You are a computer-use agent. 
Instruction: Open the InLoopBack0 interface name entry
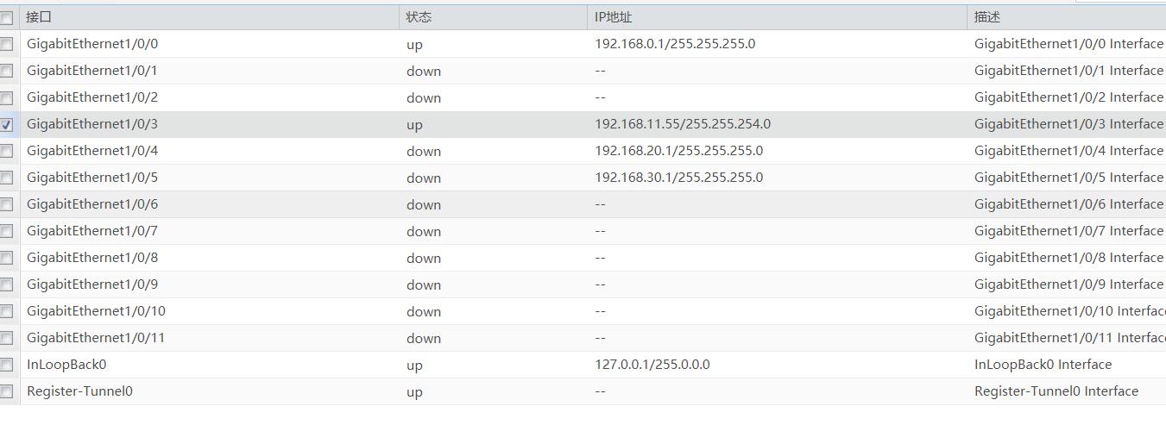[66, 365]
